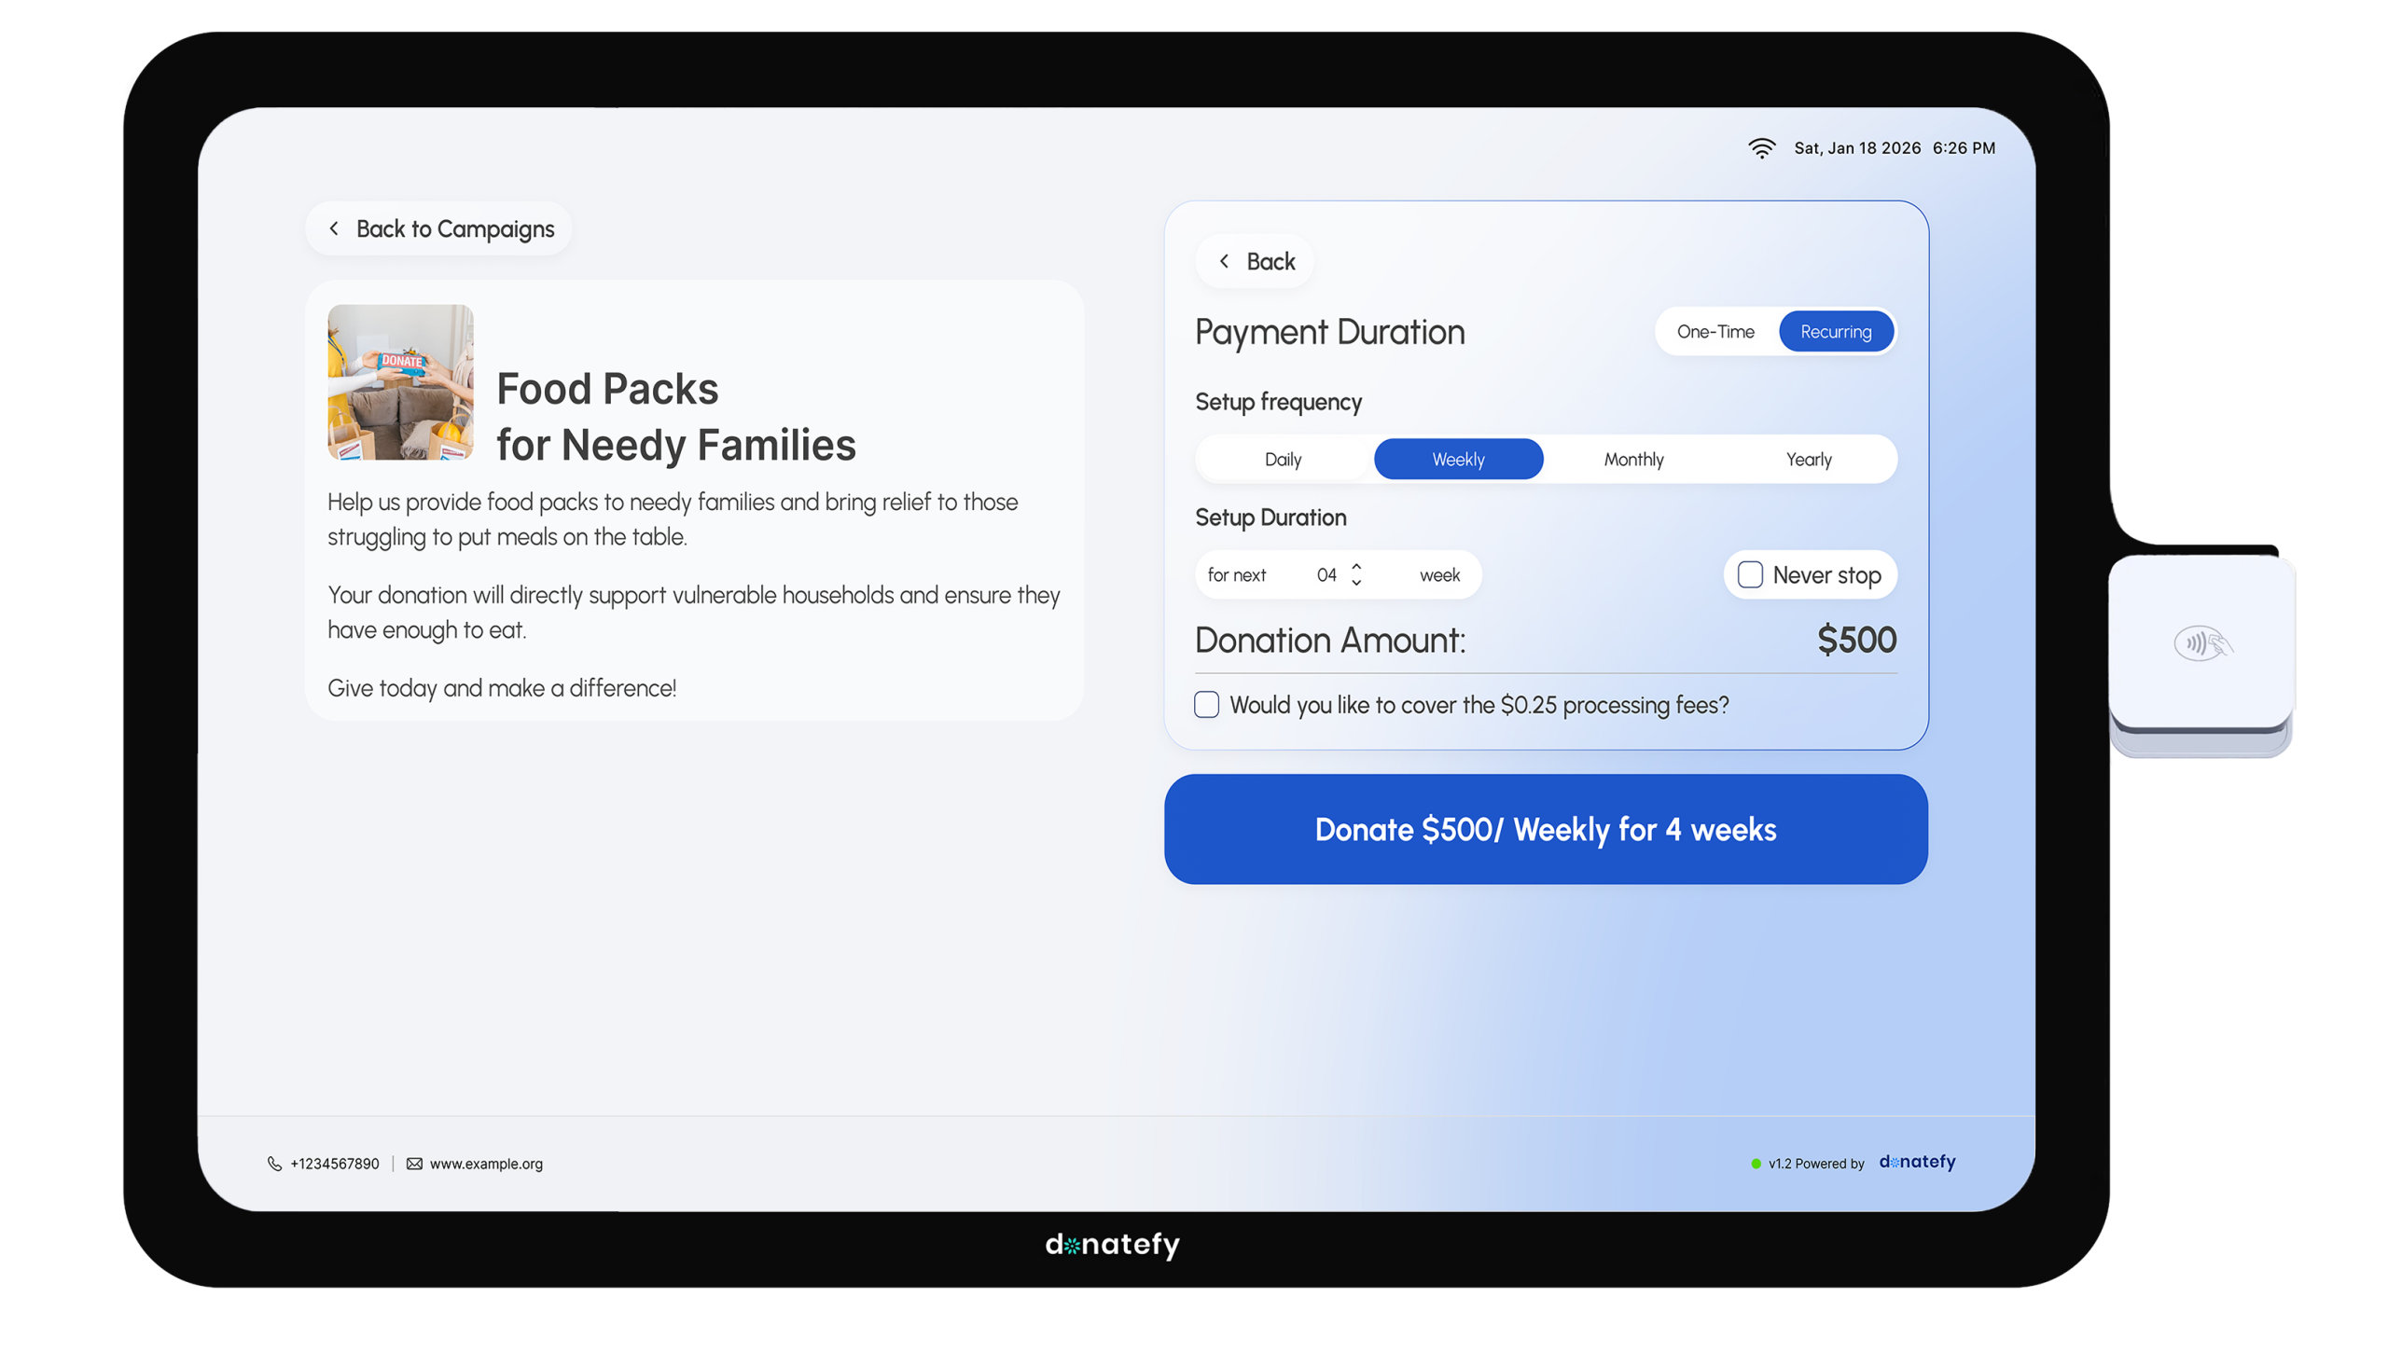Click the WiFi status icon

pyautogui.click(x=1761, y=148)
